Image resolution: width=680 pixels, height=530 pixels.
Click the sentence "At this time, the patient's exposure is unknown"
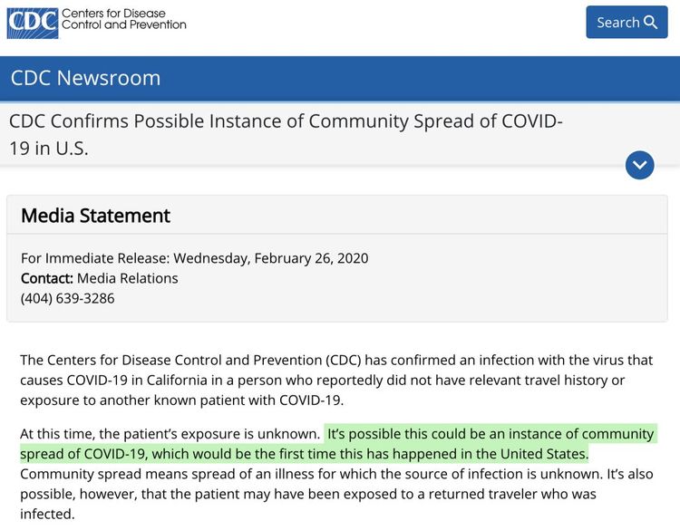click(x=170, y=435)
